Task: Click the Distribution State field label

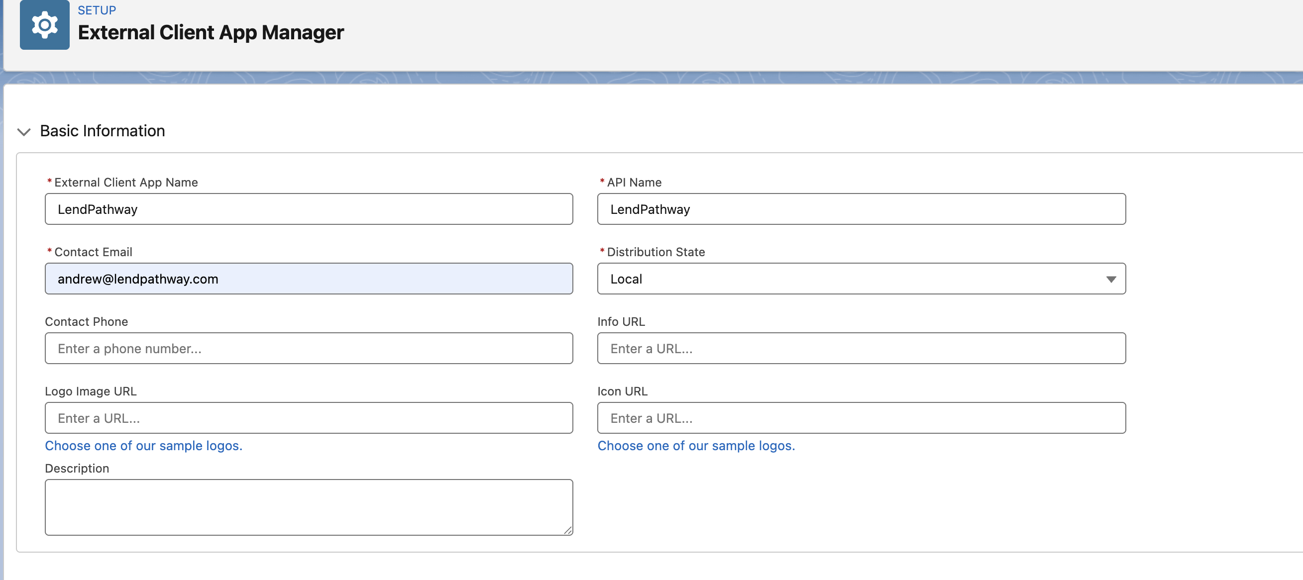Action: 655,252
